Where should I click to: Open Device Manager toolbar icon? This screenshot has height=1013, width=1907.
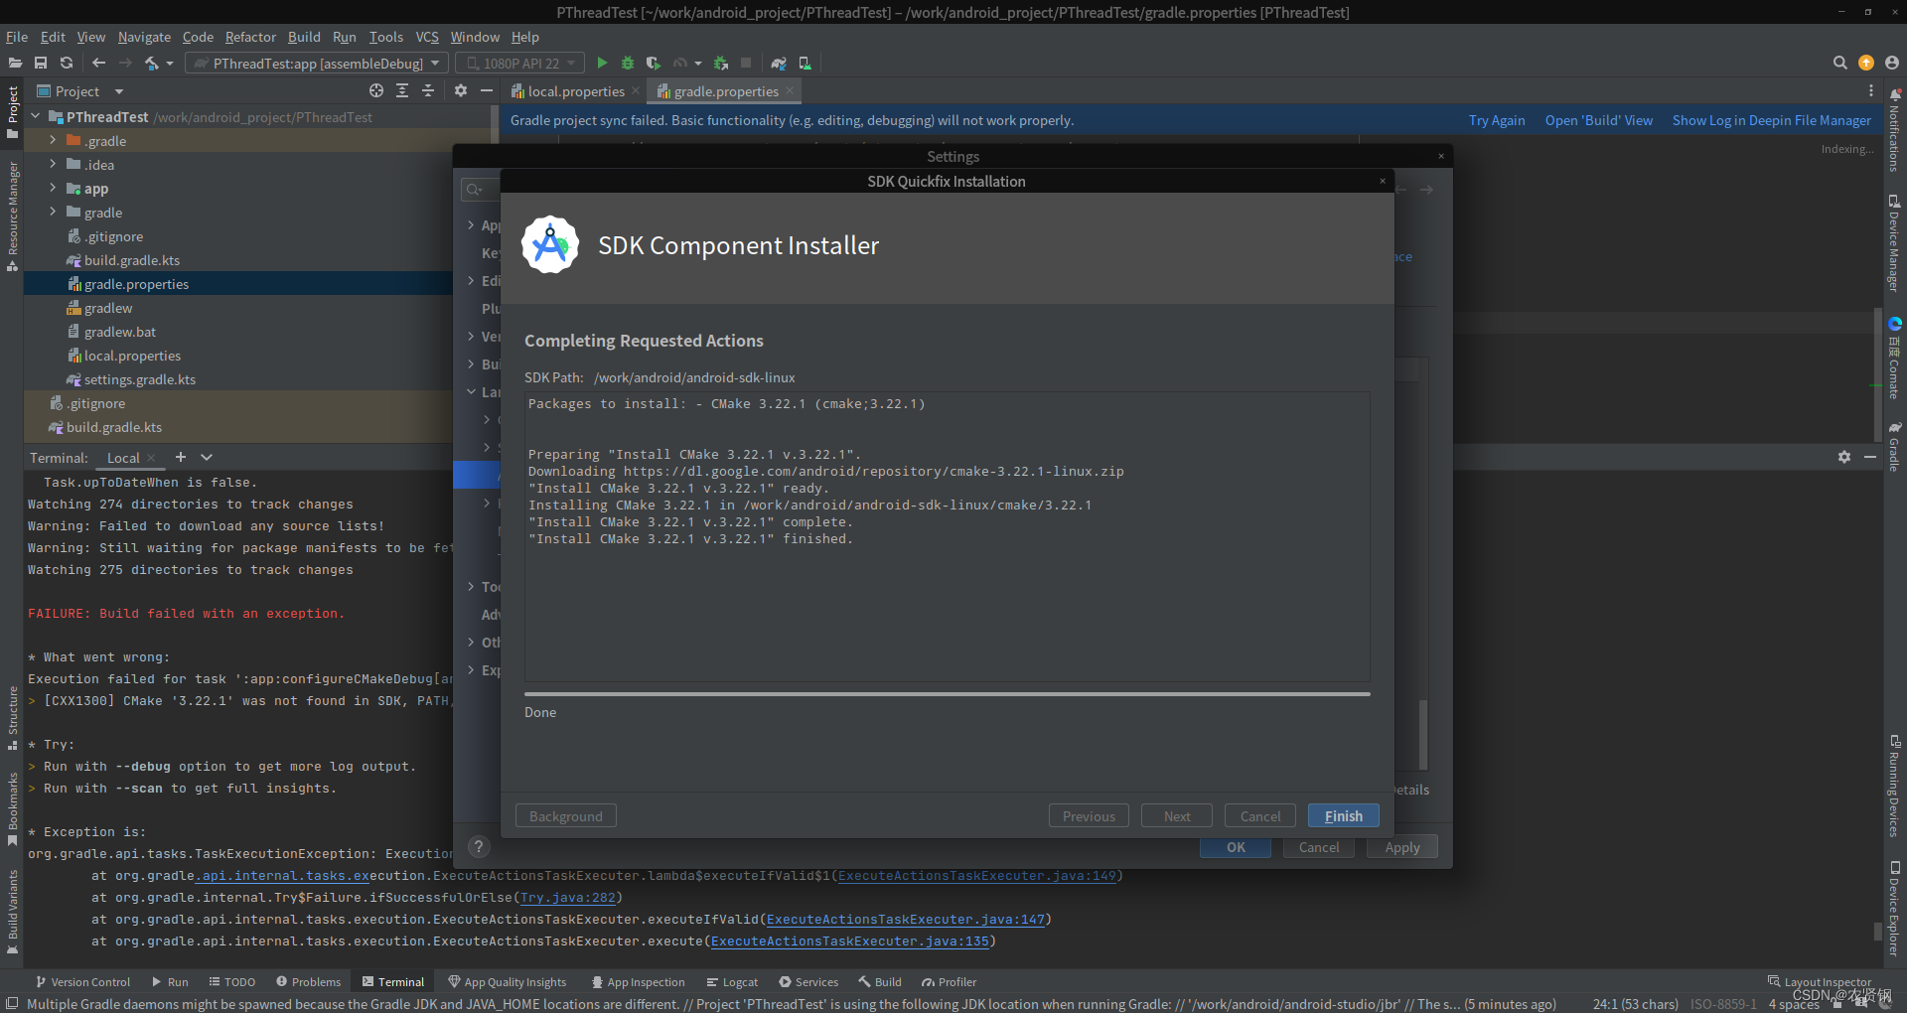(805, 63)
